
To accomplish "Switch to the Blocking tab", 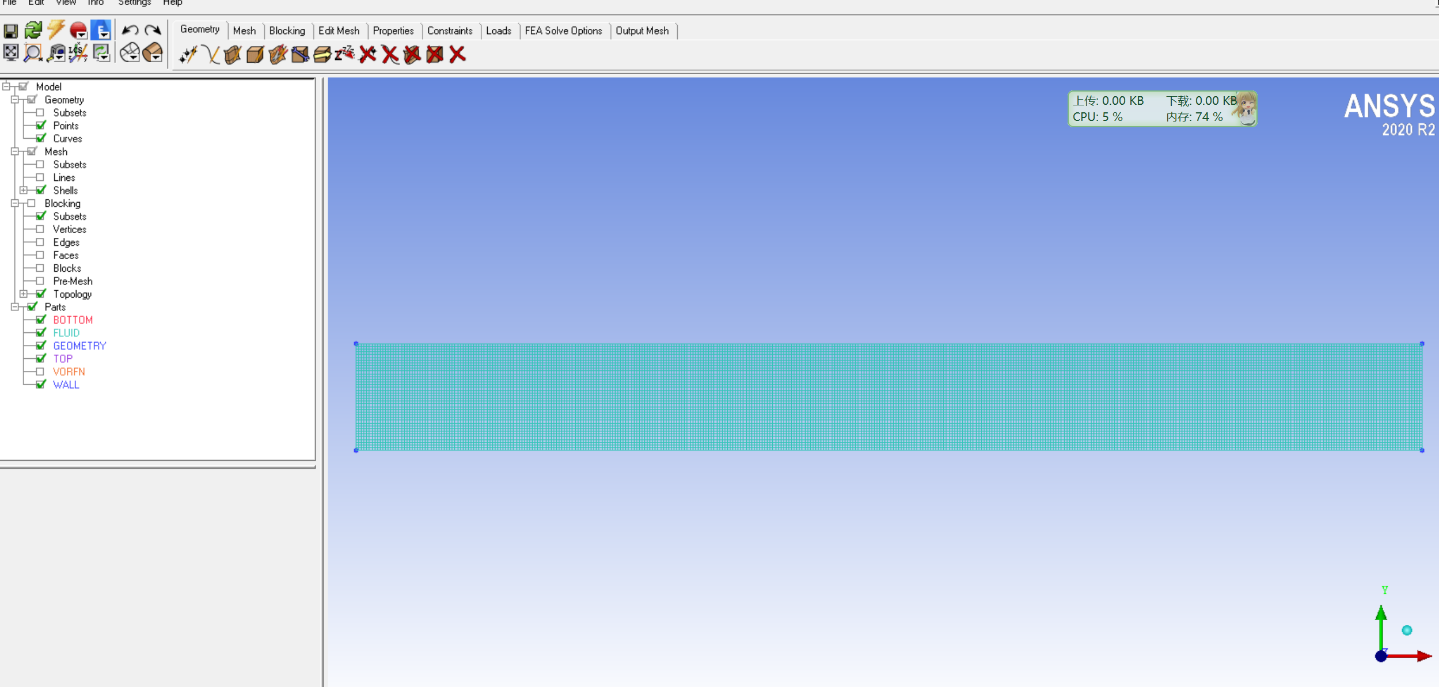I will pos(287,31).
